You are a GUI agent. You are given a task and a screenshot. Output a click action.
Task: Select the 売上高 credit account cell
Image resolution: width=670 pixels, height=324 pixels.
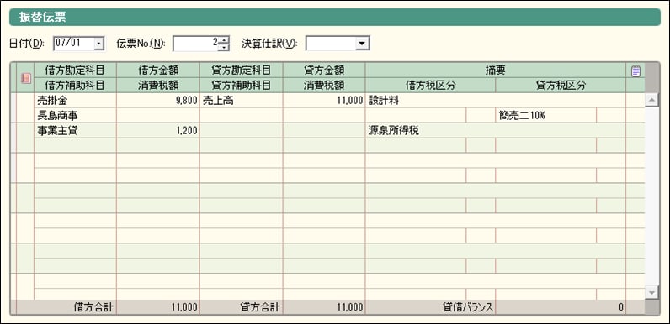tap(241, 101)
